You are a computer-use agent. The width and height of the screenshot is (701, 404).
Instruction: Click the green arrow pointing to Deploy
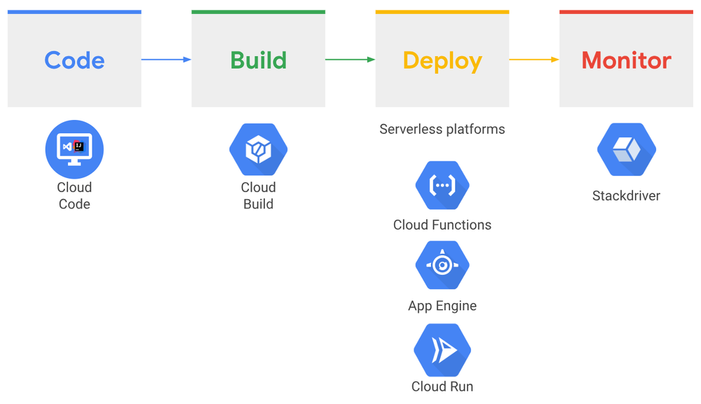pyautogui.click(x=350, y=60)
